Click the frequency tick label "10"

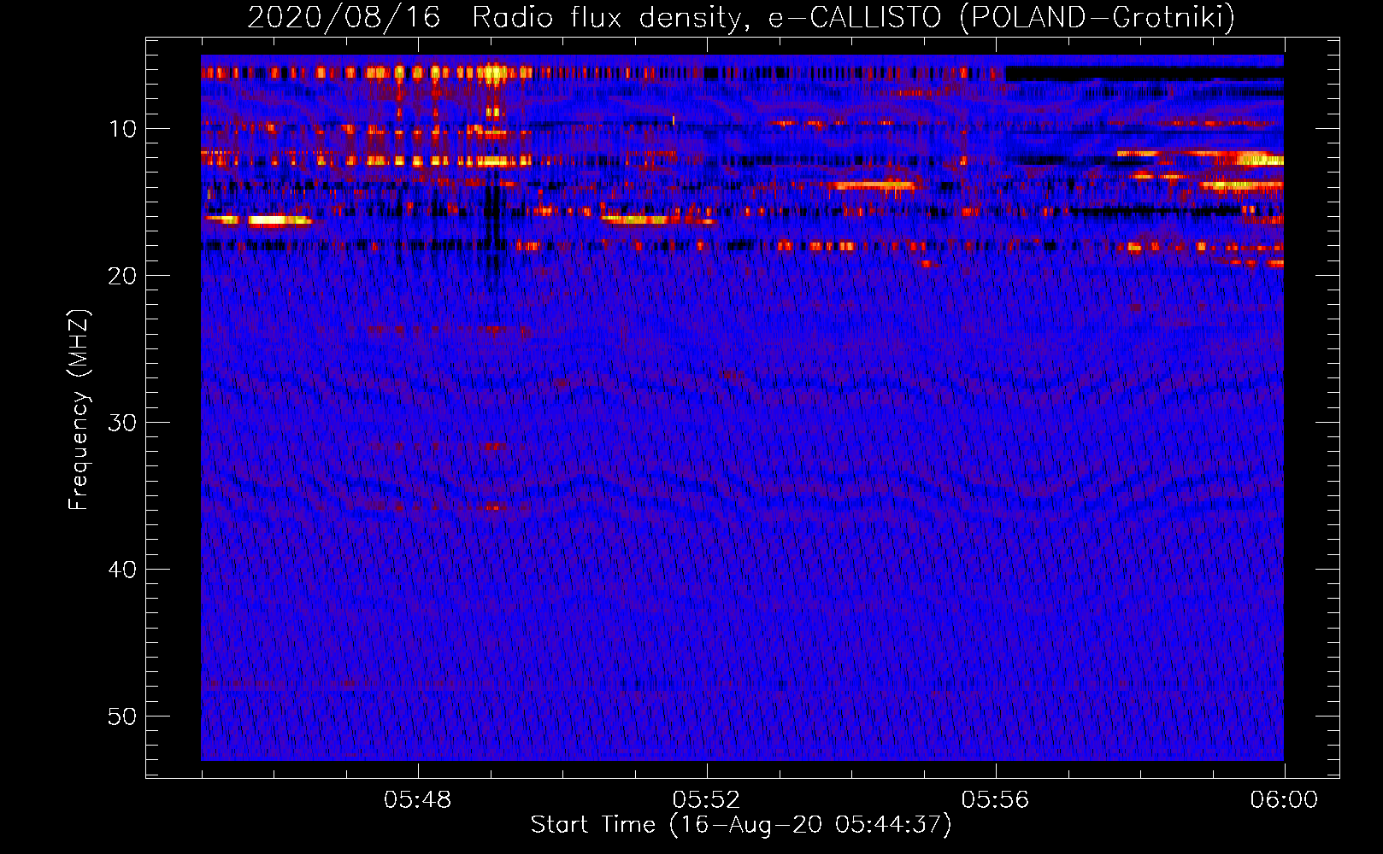tap(122, 129)
